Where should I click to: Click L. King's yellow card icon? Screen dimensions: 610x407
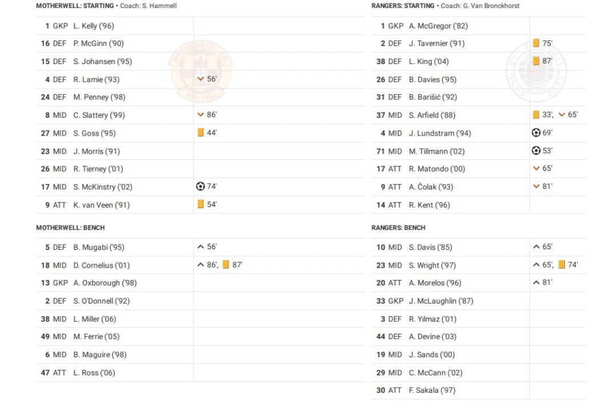(536, 61)
